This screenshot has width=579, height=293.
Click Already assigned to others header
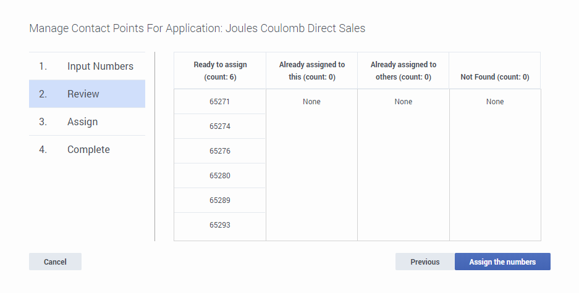tap(403, 71)
